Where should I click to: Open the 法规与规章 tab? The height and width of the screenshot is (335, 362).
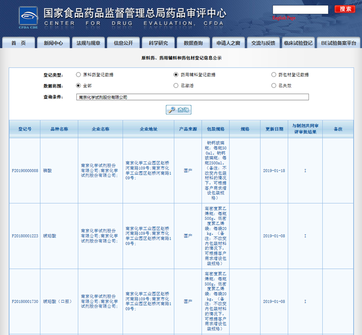[x=88, y=43]
